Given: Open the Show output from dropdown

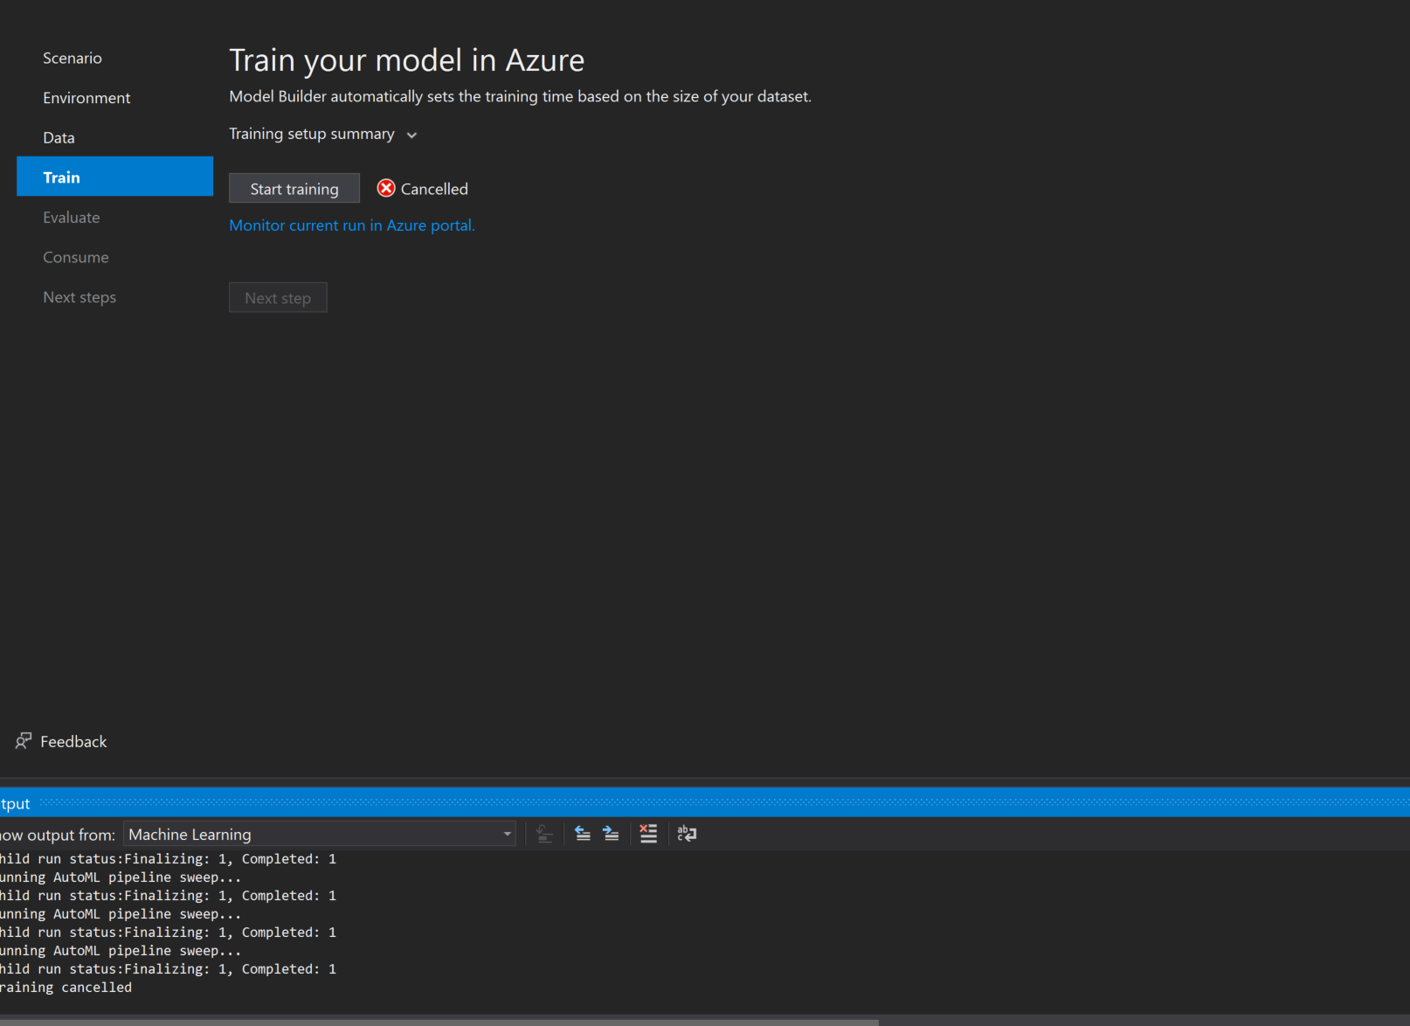Looking at the screenshot, I should click(x=320, y=834).
